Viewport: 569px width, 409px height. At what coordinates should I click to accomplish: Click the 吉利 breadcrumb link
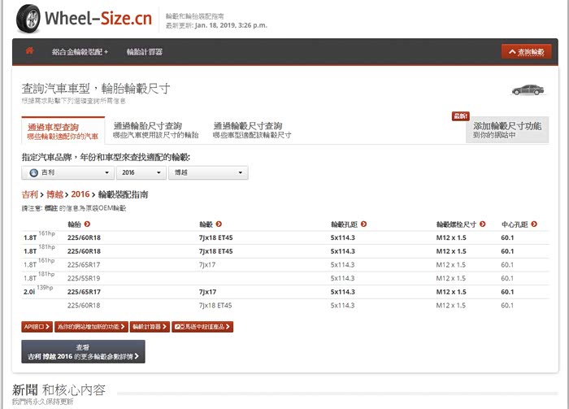[30, 194]
